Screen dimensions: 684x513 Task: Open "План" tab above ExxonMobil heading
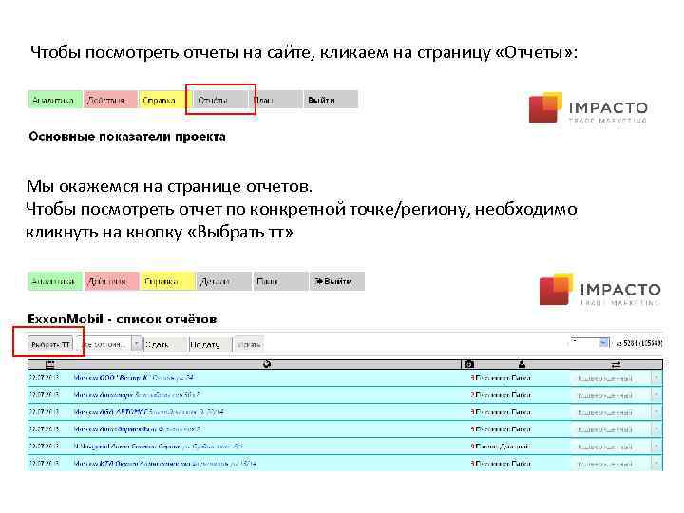click(x=280, y=281)
